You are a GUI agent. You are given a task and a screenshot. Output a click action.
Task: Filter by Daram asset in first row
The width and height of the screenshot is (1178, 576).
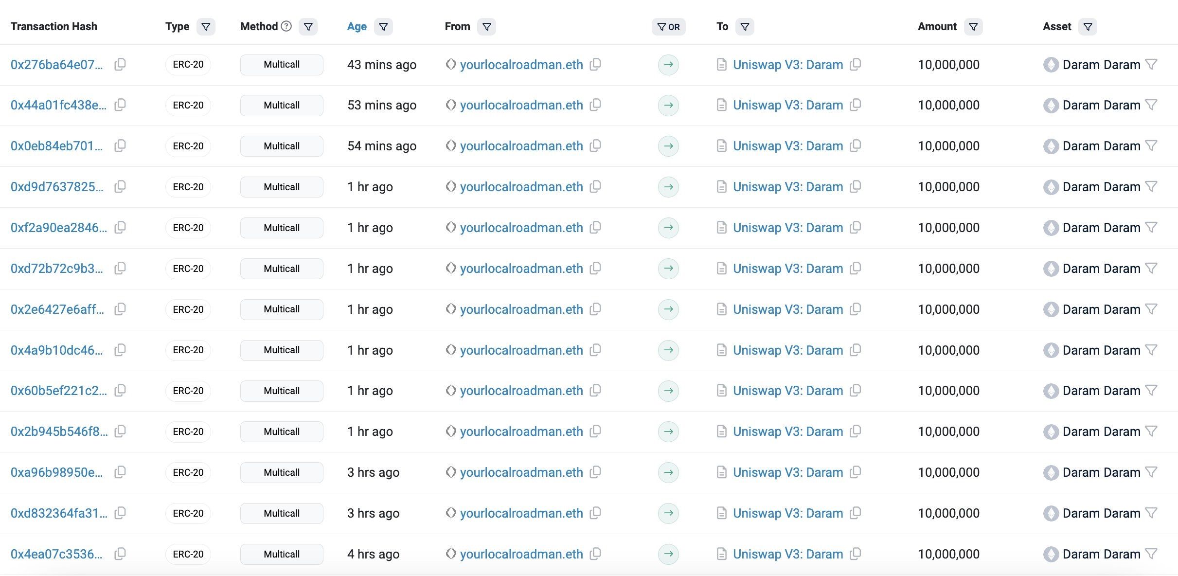pos(1151,64)
